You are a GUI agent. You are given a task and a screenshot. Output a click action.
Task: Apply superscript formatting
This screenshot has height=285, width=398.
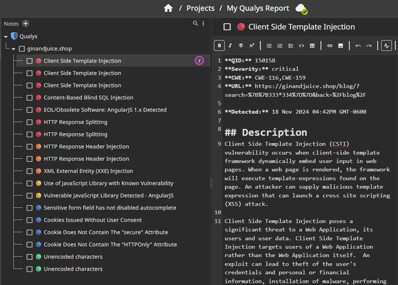(252, 46)
